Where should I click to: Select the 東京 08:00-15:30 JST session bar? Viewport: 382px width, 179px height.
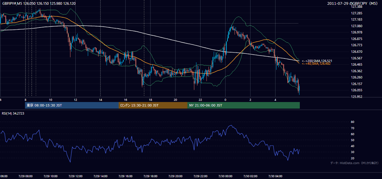(x=72, y=105)
